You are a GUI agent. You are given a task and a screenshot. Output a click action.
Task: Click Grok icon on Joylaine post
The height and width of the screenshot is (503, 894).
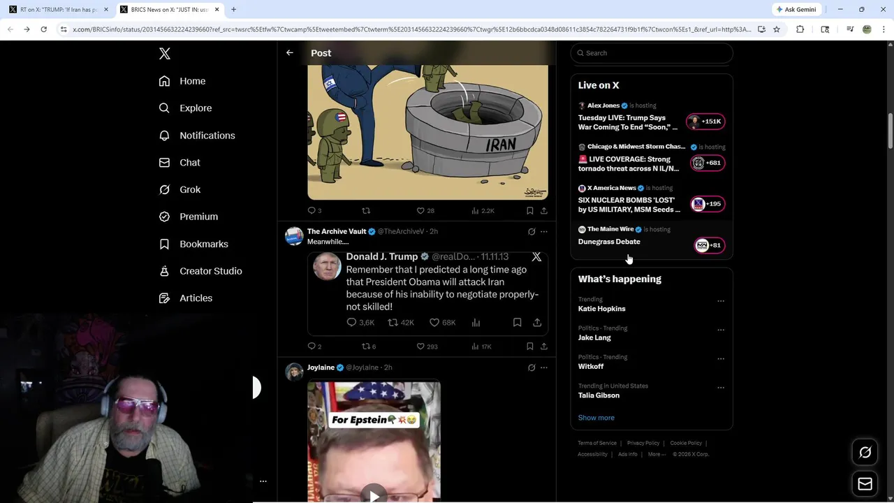532,367
